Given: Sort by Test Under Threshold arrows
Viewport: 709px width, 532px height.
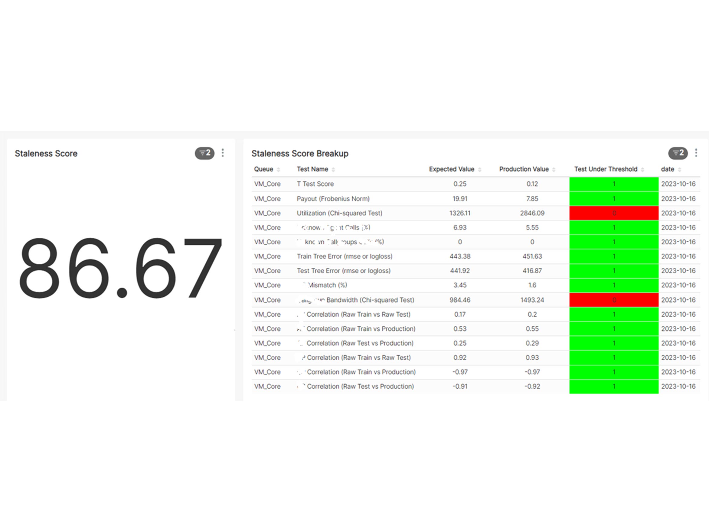Looking at the screenshot, I should 642,170.
